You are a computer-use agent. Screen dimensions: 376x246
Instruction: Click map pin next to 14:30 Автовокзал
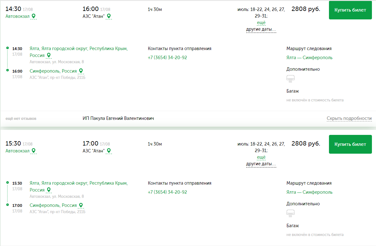[34, 16]
